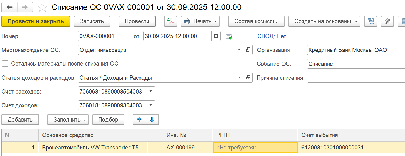Click the document status icon near date

229,36
